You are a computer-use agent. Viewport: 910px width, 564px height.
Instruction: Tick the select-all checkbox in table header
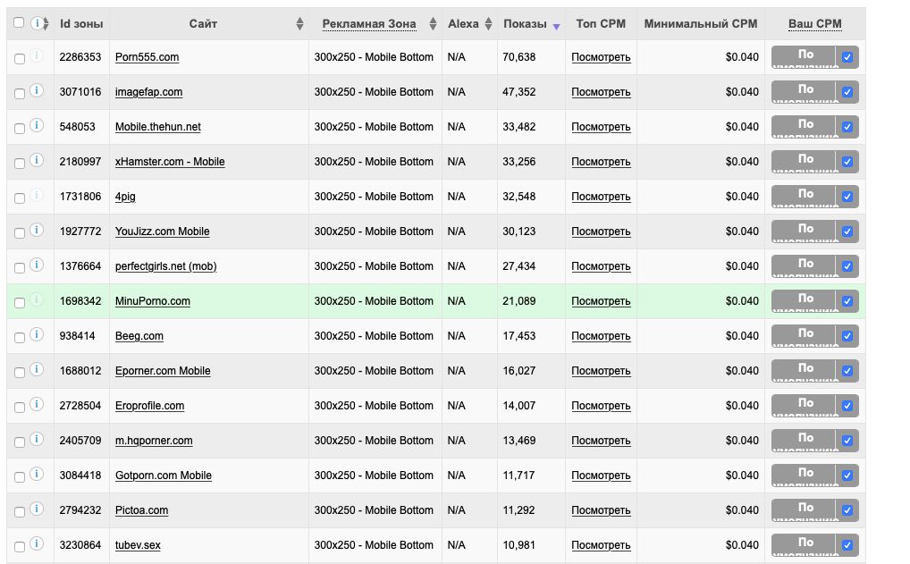[20, 23]
